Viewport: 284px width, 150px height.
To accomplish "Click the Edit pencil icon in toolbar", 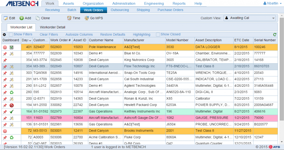I will click(x=6, y=18).
